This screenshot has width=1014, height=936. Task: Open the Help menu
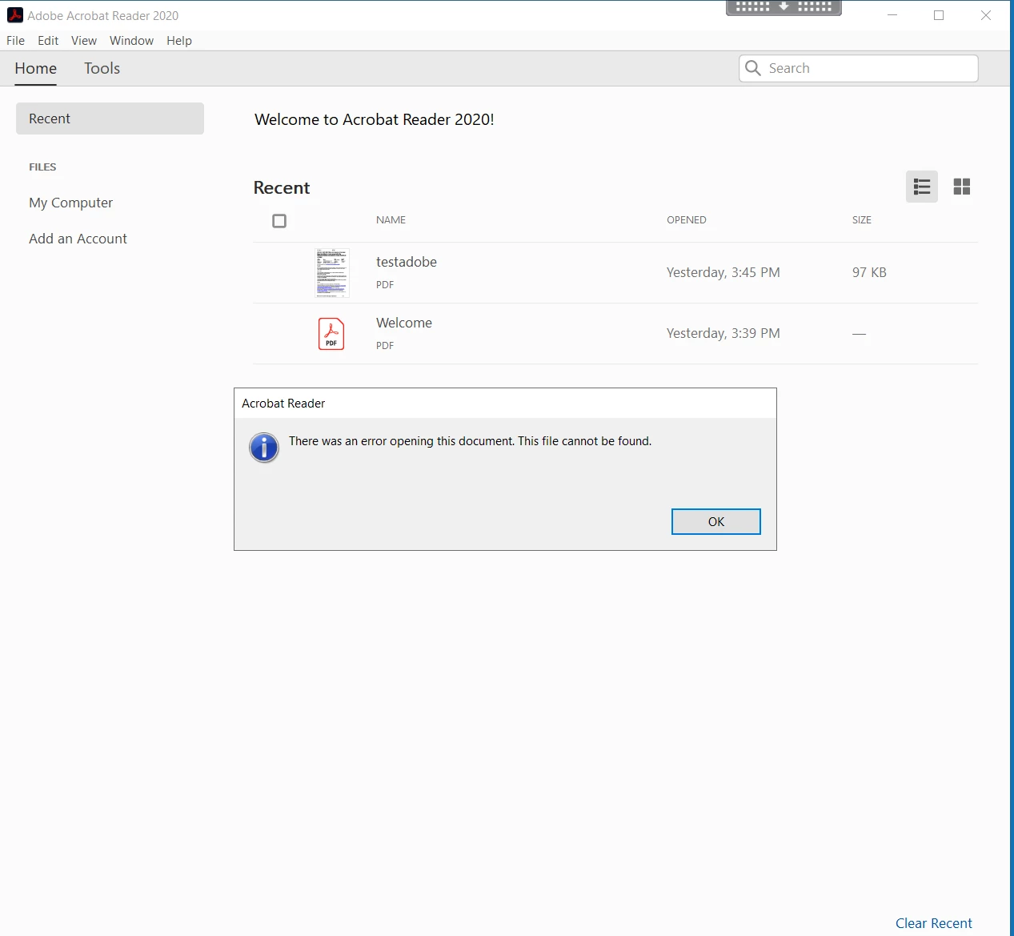[x=179, y=41]
